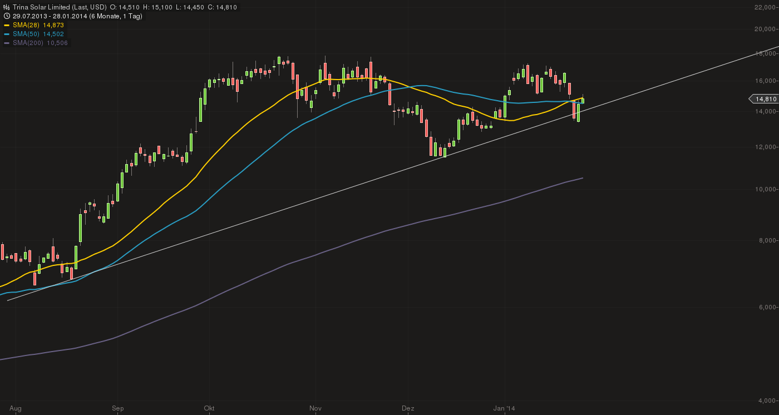Viewport: 779px width, 415px height.
Task: Click the current price tag 14,810
Action: point(766,99)
